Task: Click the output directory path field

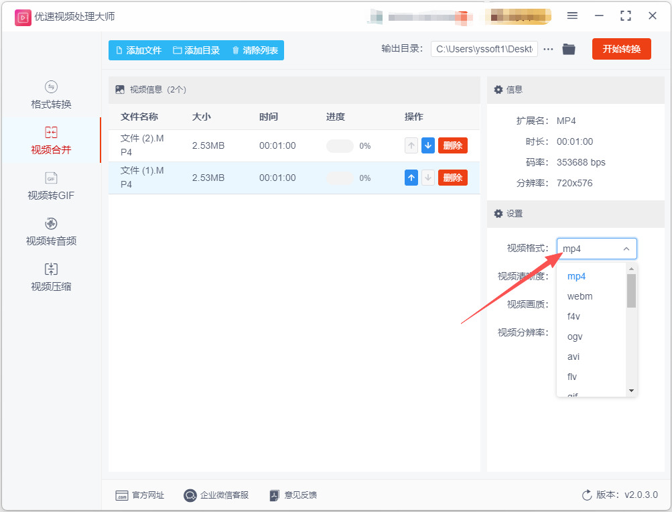Action: tap(484, 49)
